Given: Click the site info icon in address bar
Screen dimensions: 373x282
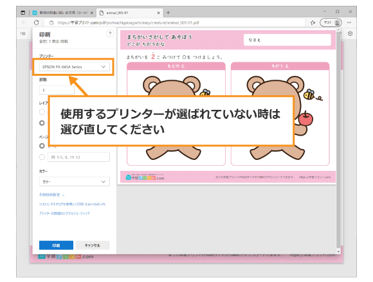Looking at the screenshot, I should pos(51,23).
